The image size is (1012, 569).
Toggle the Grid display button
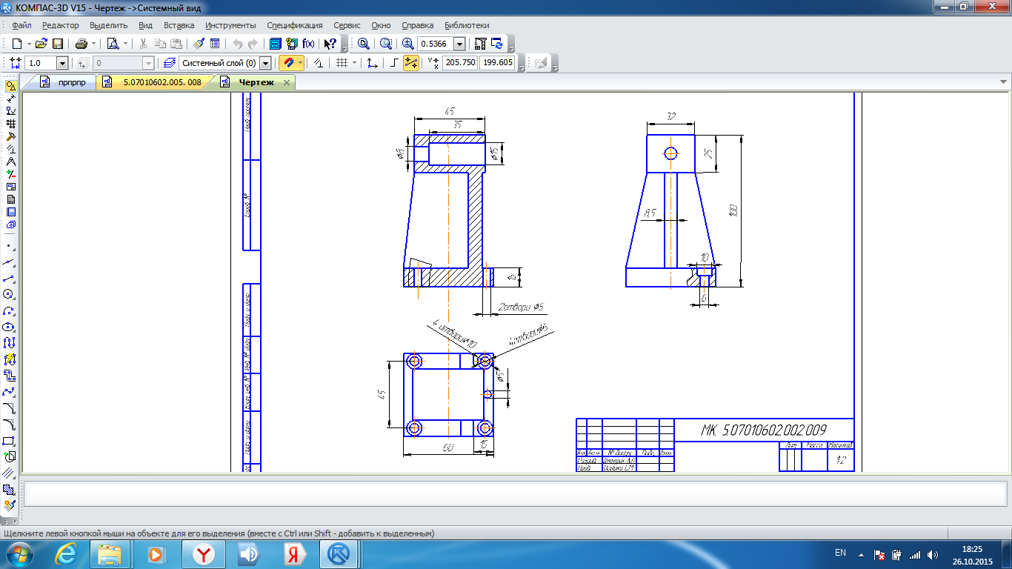342,64
